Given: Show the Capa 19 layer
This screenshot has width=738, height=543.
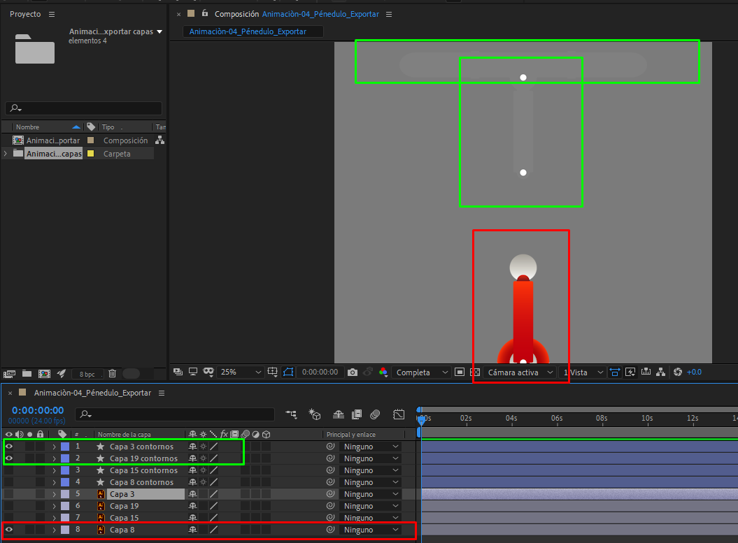Looking at the screenshot, I should [x=9, y=506].
